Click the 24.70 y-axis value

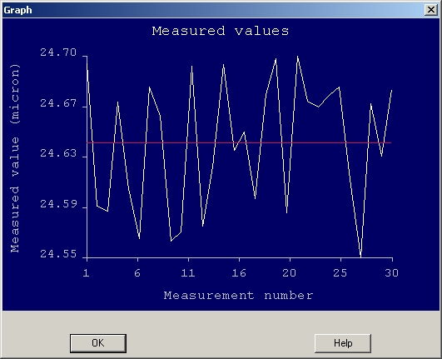point(58,52)
